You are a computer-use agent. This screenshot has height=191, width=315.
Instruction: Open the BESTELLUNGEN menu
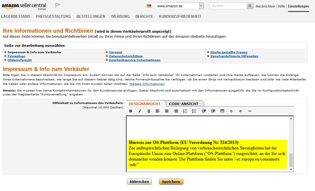tap(91, 16)
